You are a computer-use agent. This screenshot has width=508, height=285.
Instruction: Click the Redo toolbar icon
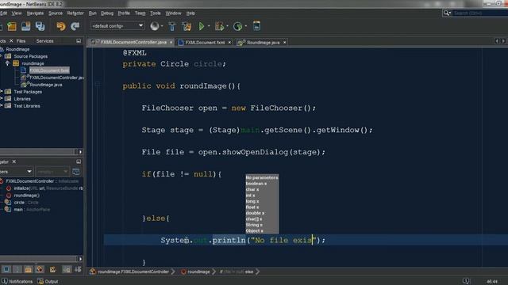[x=75, y=26]
